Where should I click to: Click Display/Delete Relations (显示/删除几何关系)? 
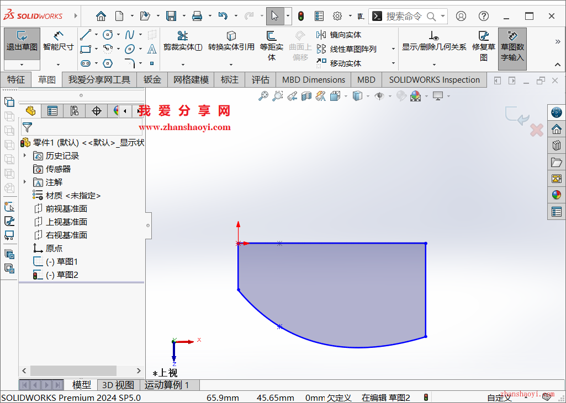[x=434, y=41]
